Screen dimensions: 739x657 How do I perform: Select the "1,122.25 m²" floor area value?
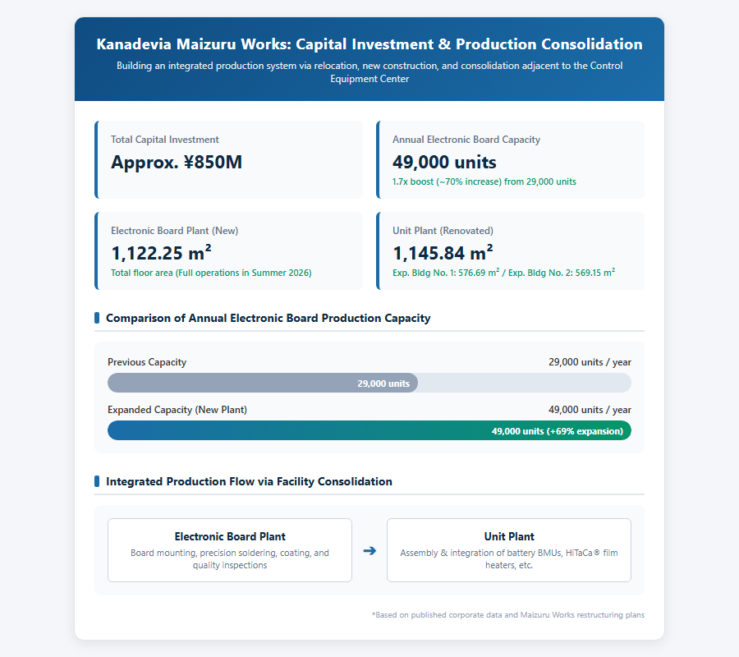161,253
